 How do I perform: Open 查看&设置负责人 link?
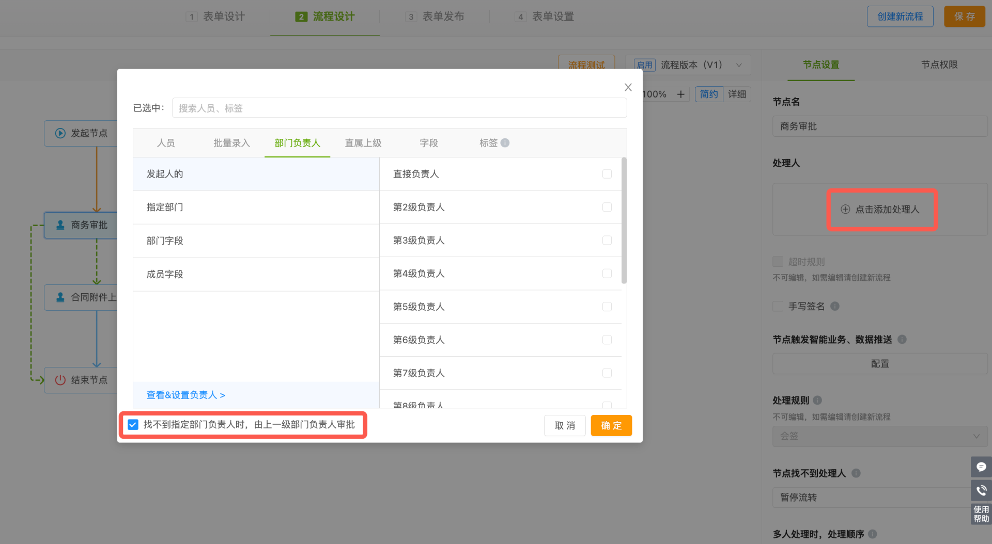186,395
